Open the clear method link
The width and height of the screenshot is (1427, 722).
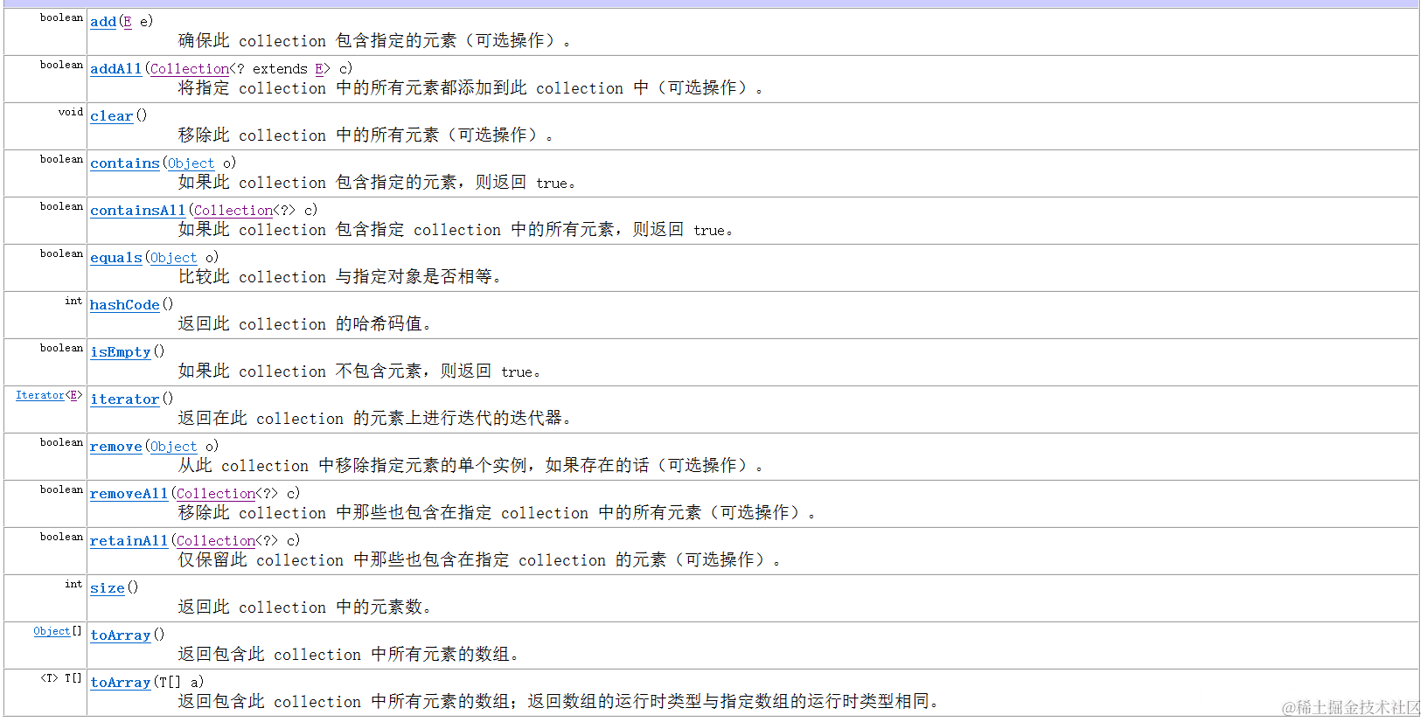112,116
